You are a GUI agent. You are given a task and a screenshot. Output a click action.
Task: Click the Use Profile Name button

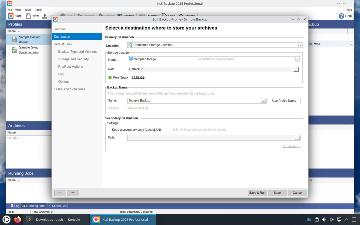pyautogui.click(x=284, y=101)
